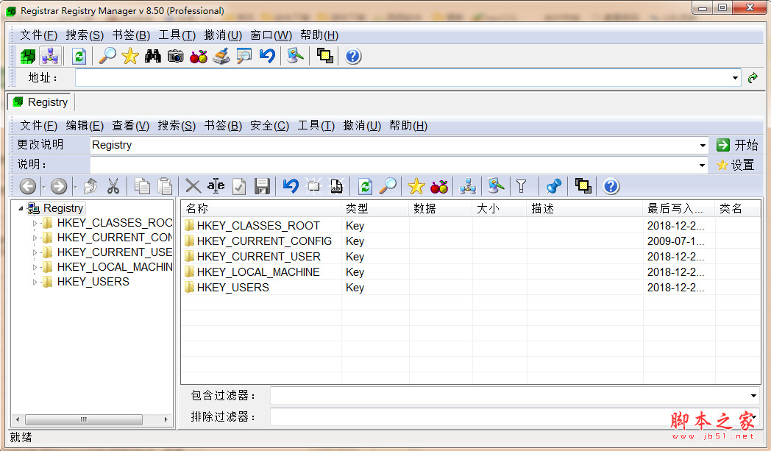
Task: Open the inner 查看(V) menu
Action: click(130, 126)
